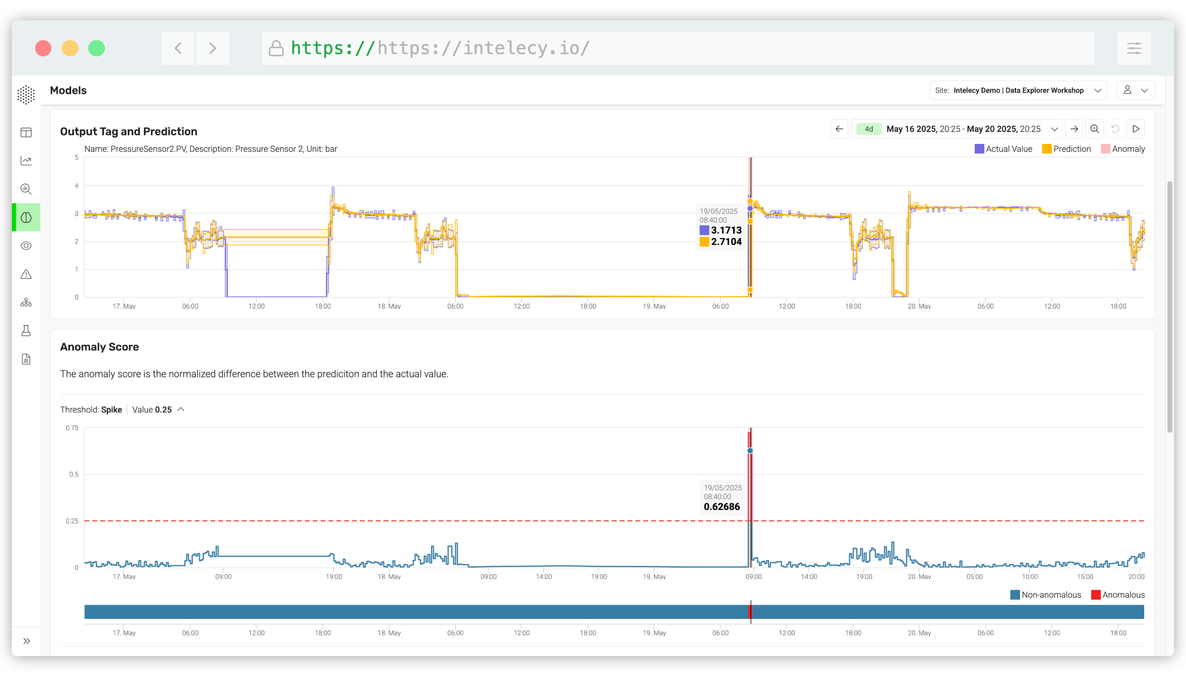Open the user account menu

[x=1136, y=90]
